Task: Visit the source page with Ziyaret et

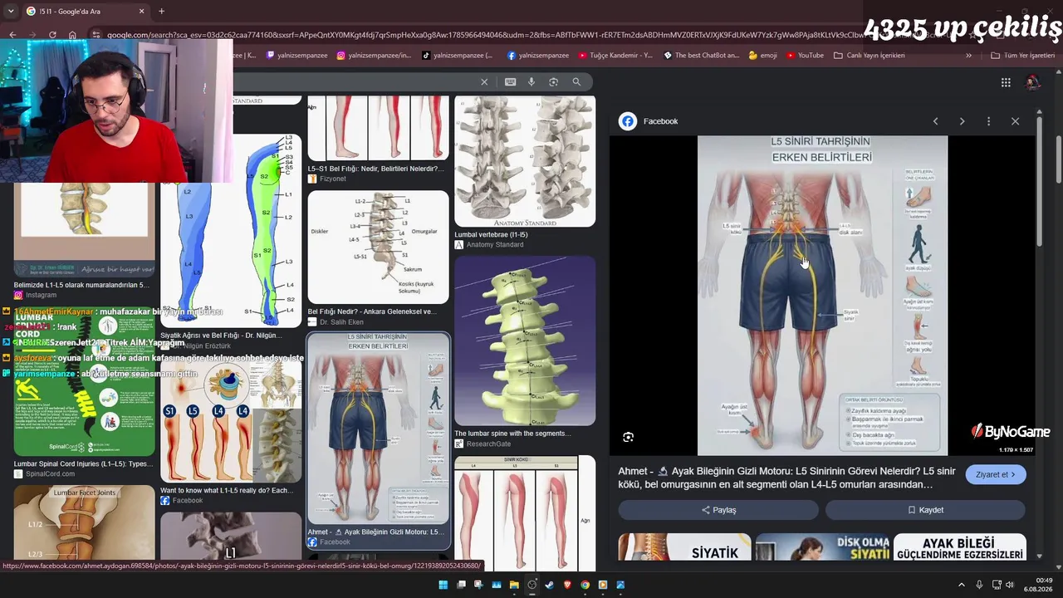Action: [x=996, y=474]
